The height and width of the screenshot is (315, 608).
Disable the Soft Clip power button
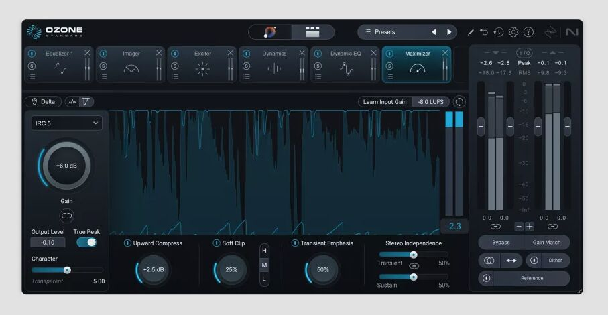(217, 243)
